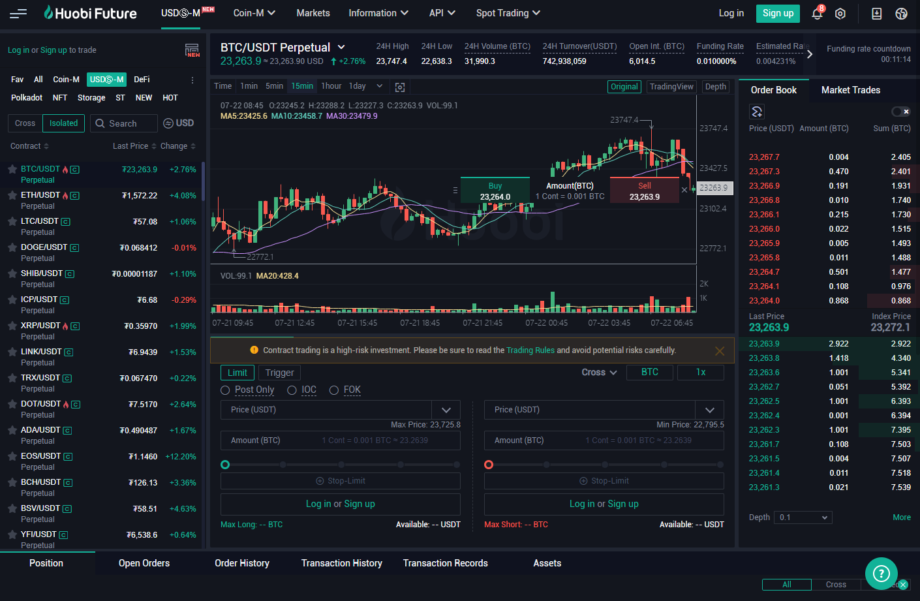The image size is (920, 601).
Task: Switch contract list to Isolated
Action: [63, 123]
